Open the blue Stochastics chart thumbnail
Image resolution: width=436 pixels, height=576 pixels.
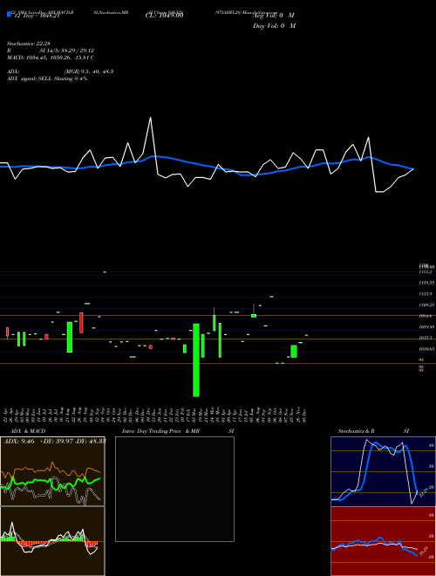click(x=383, y=471)
